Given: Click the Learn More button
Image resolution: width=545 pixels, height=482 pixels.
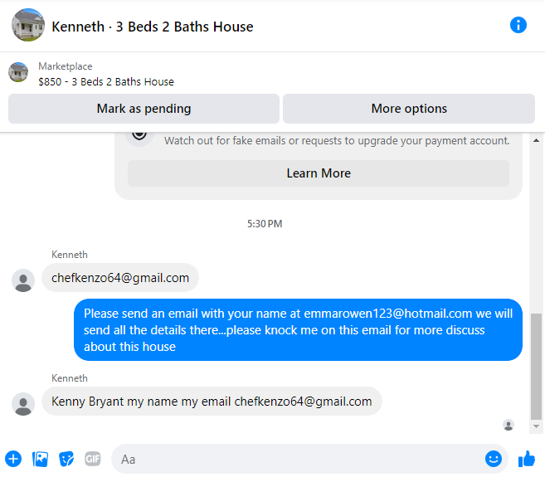Looking at the screenshot, I should click(319, 173).
